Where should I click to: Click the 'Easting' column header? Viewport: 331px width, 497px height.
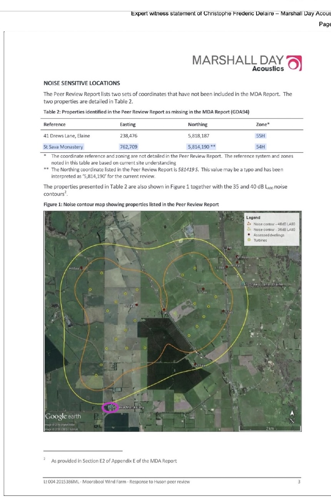[128, 124]
